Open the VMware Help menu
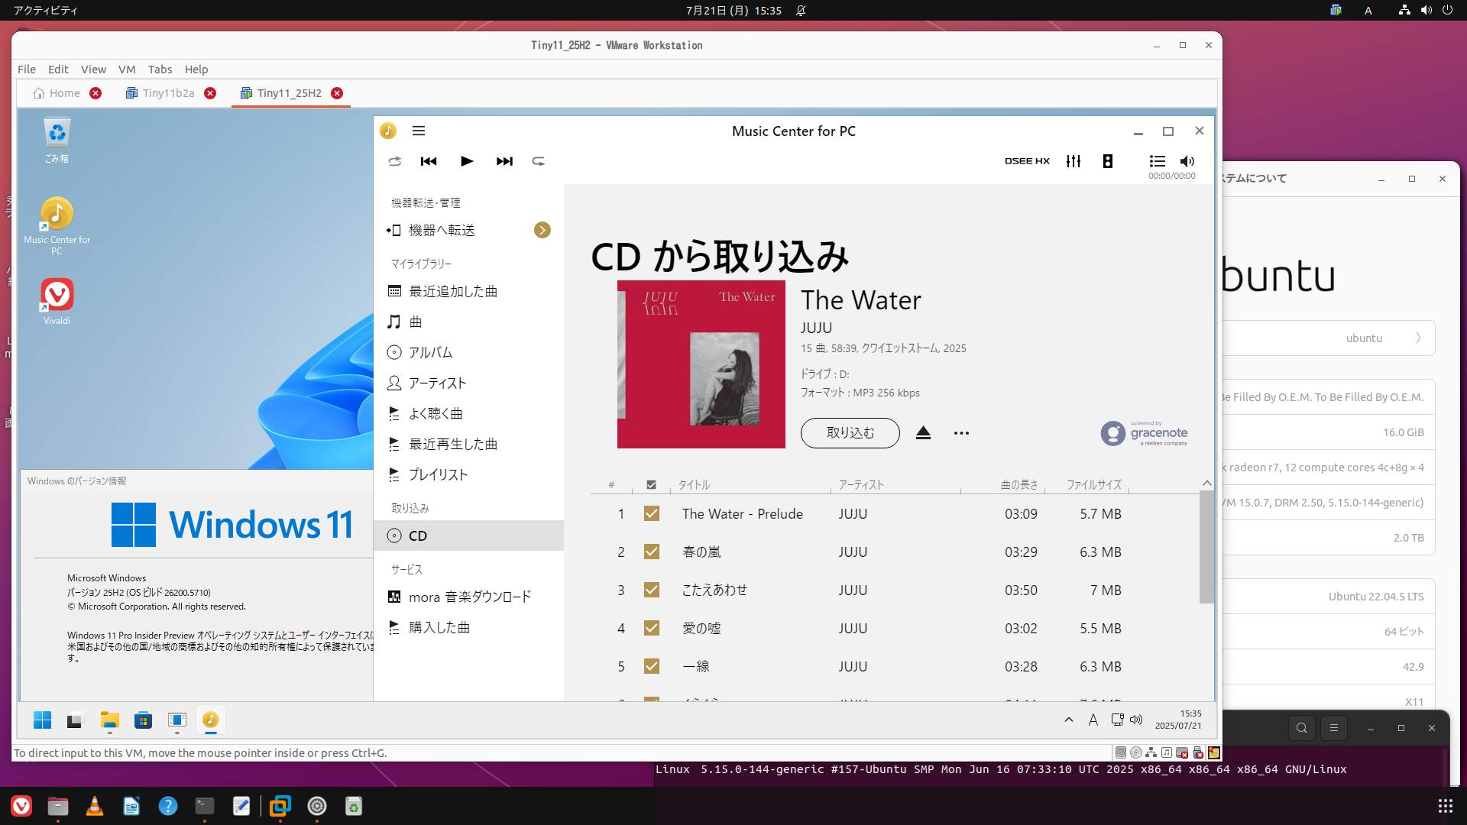This screenshot has height=825, width=1467. click(196, 69)
